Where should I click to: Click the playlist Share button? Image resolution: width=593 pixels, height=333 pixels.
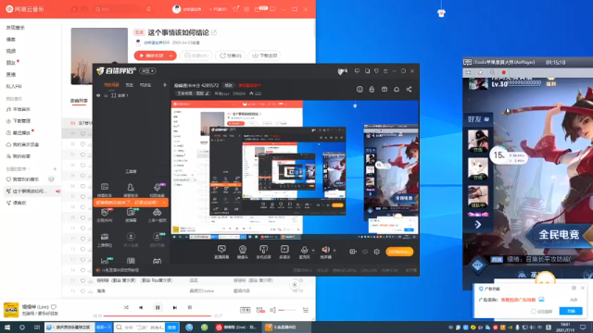point(231,55)
